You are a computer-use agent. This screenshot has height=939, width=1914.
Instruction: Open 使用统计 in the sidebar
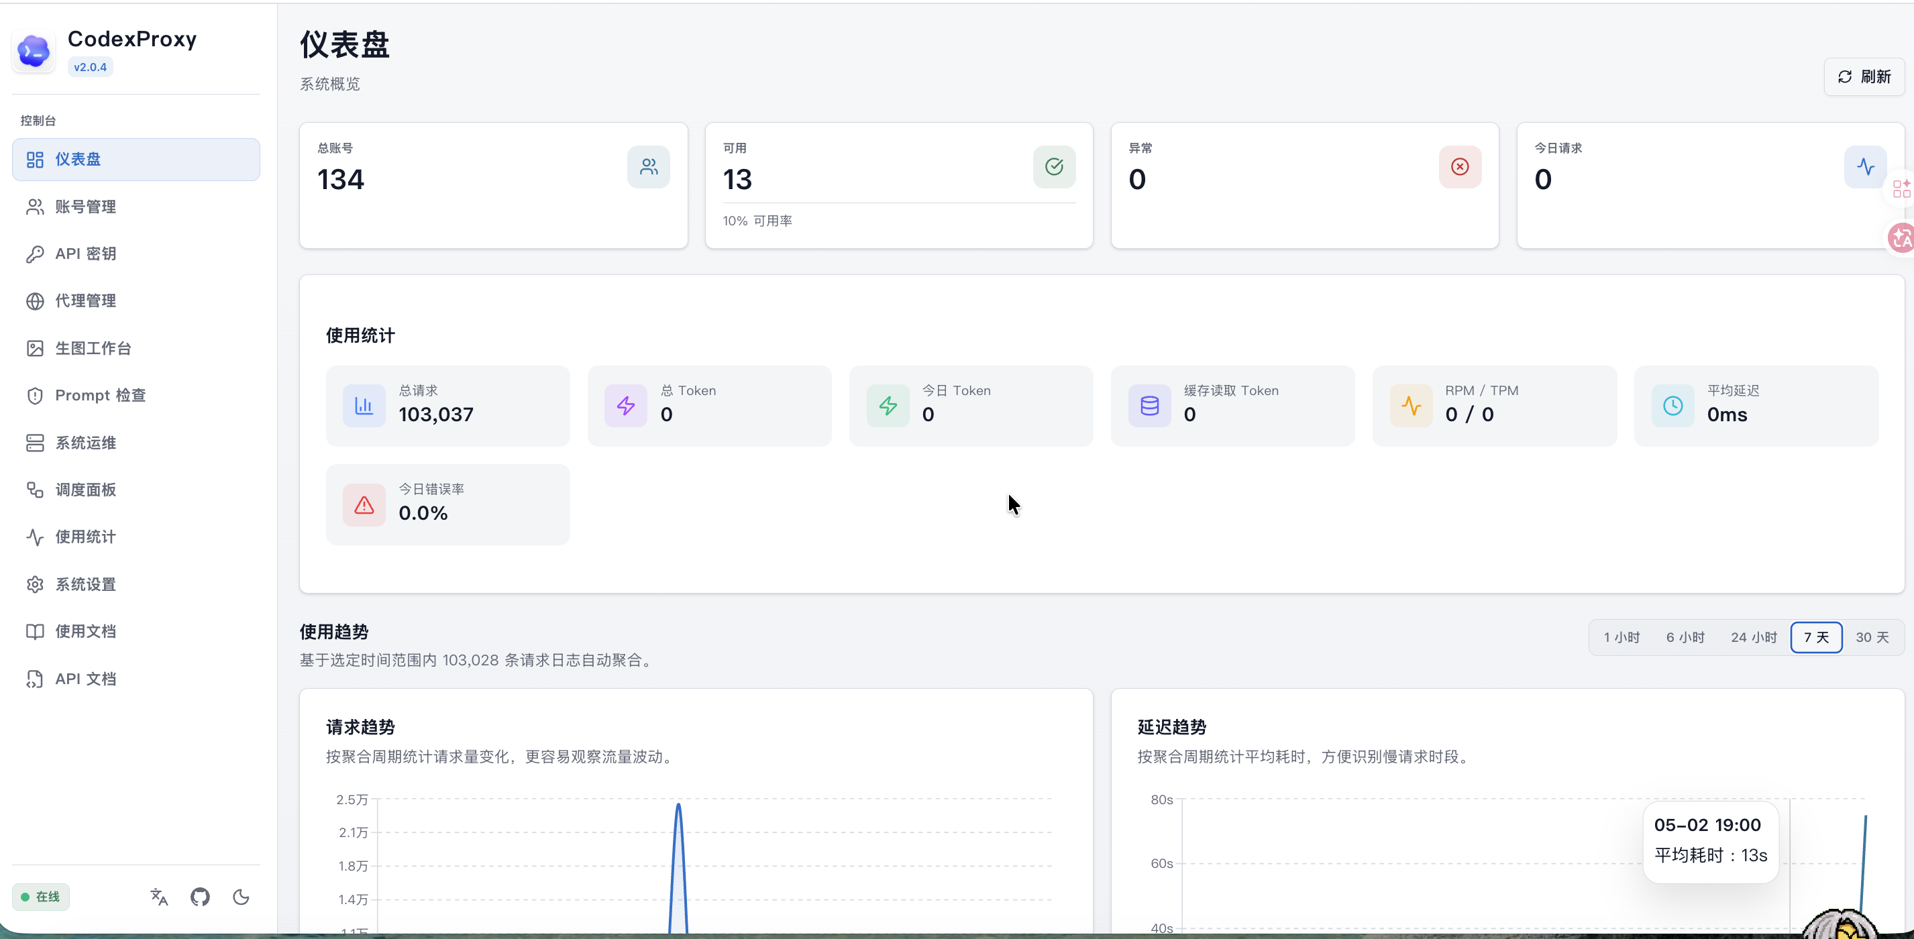tap(136, 537)
